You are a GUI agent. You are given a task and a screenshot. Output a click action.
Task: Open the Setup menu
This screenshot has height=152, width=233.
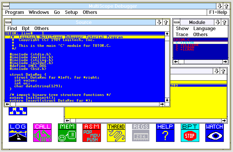click(x=71, y=12)
